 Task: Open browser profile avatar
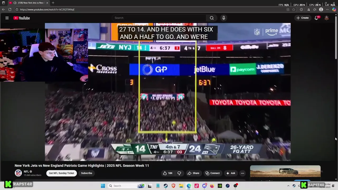321,9
